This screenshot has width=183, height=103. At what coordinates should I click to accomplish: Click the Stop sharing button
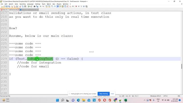click(x=104, y=94)
